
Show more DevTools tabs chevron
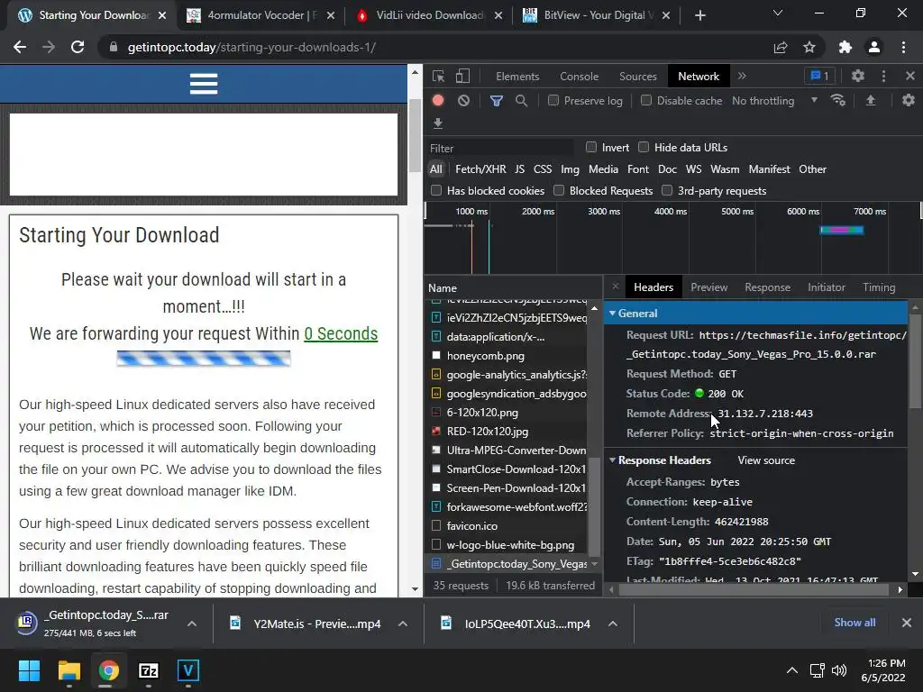point(743,76)
